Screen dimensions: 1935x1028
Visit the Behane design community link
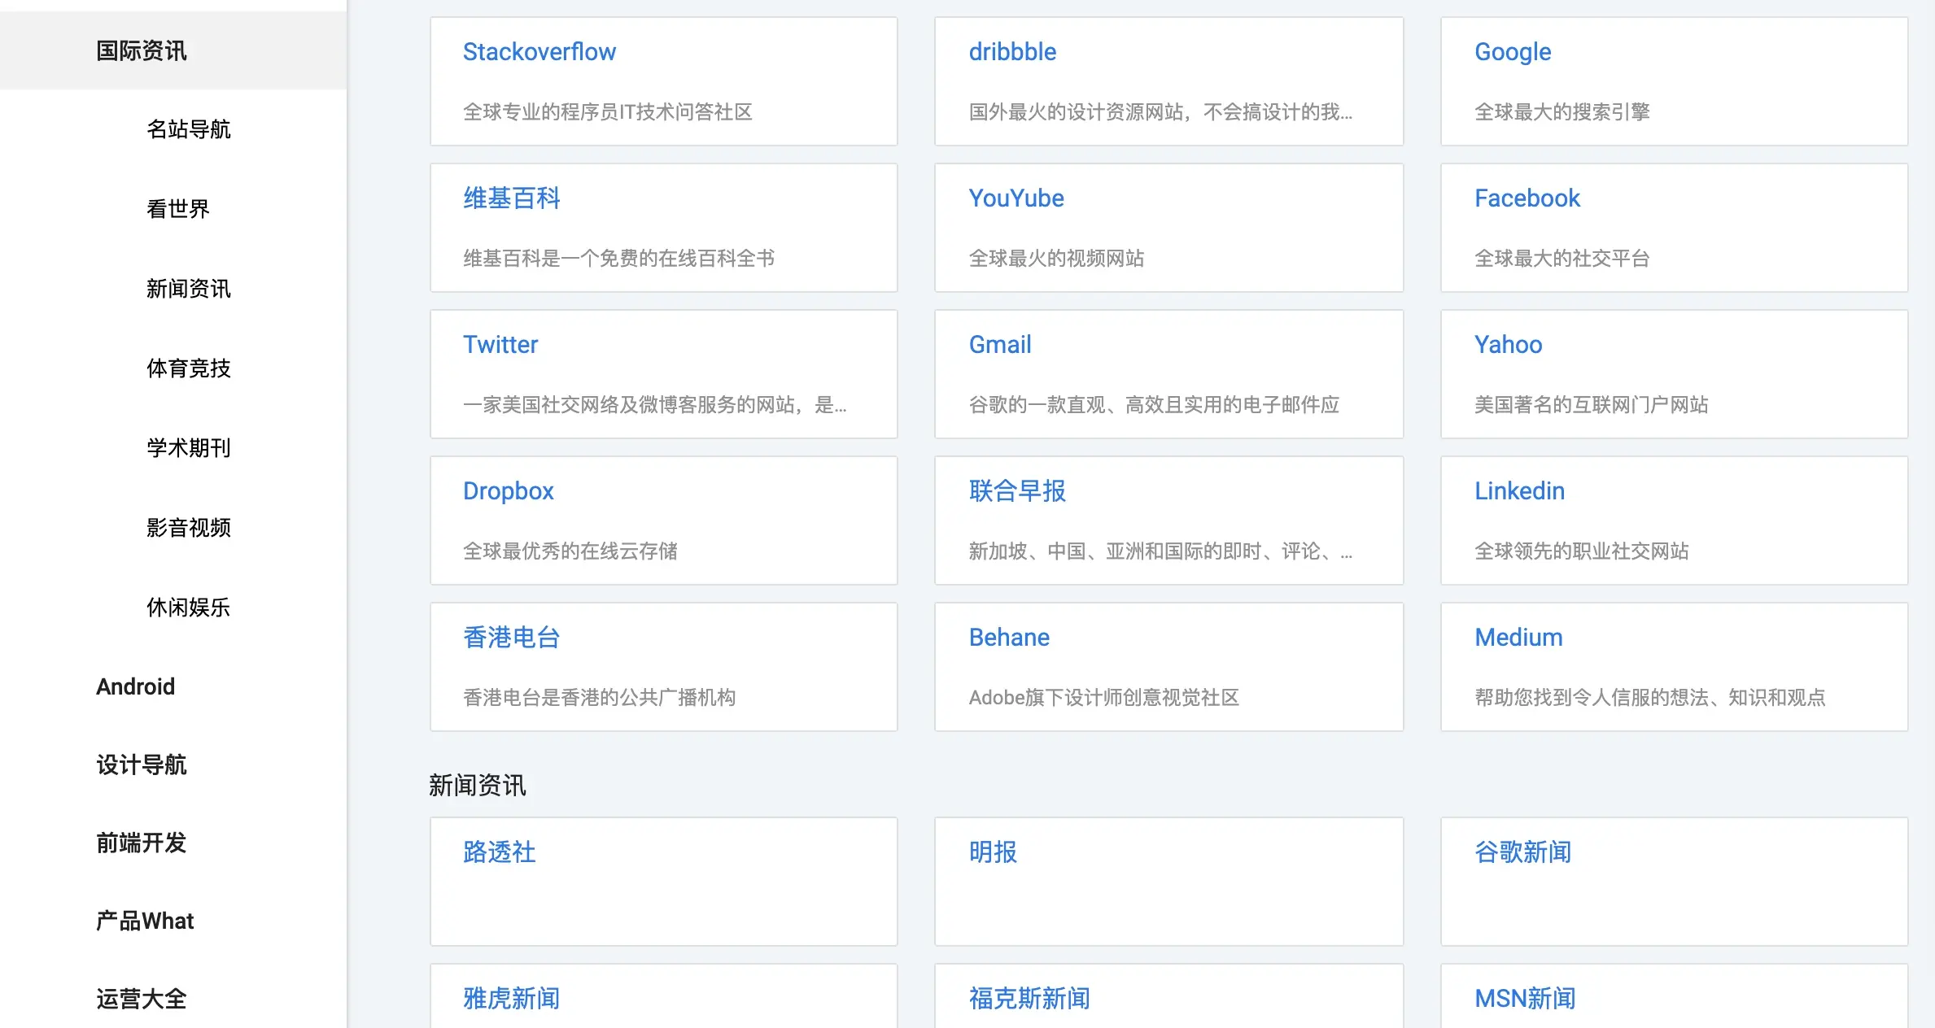click(x=1009, y=638)
